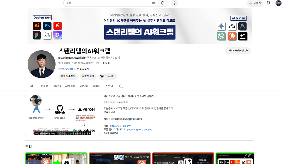Open notifications bell
This screenshot has width=284, height=164.
pos(268,3)
